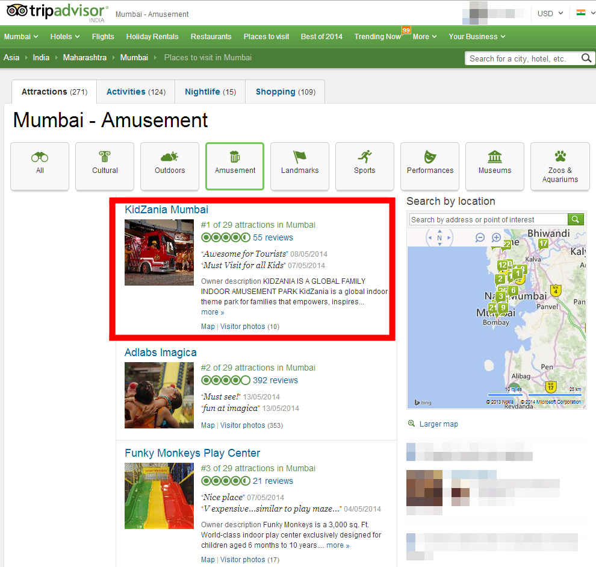This screenshot has height=567, width=596.
Task: Open 55 reviews link for KidZania
Action: 273,237
